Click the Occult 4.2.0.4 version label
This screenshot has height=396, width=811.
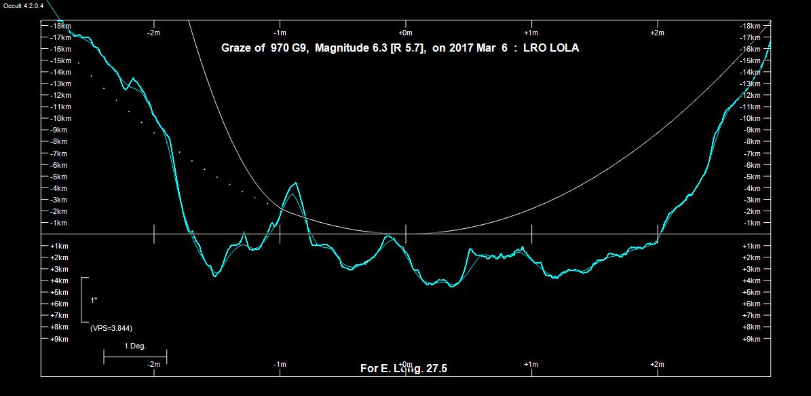22,5
